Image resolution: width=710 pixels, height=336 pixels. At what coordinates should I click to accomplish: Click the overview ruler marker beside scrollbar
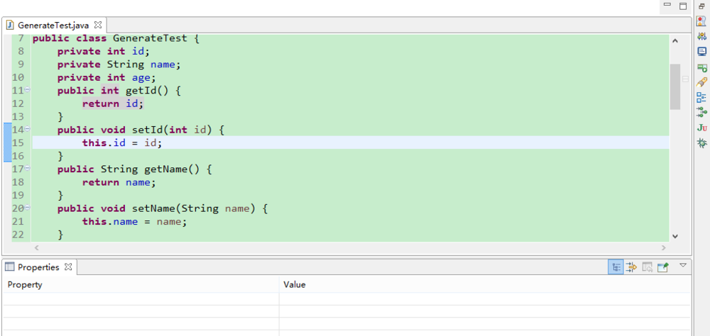pos(685,79)
